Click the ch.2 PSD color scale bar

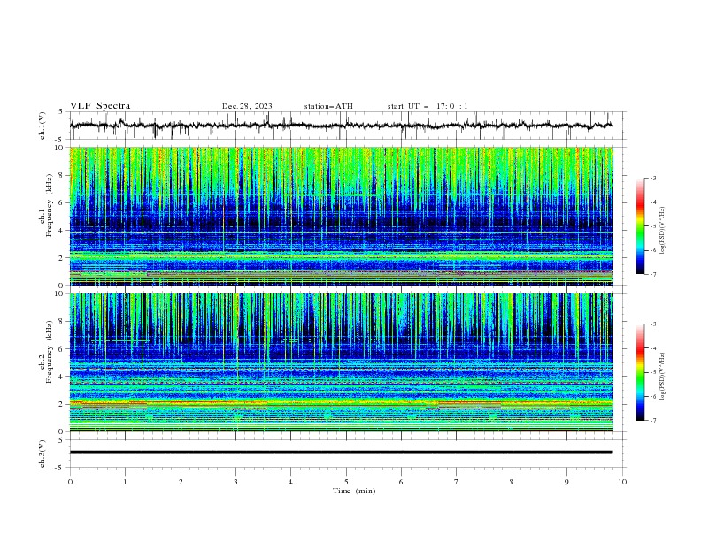coord(641,372)
